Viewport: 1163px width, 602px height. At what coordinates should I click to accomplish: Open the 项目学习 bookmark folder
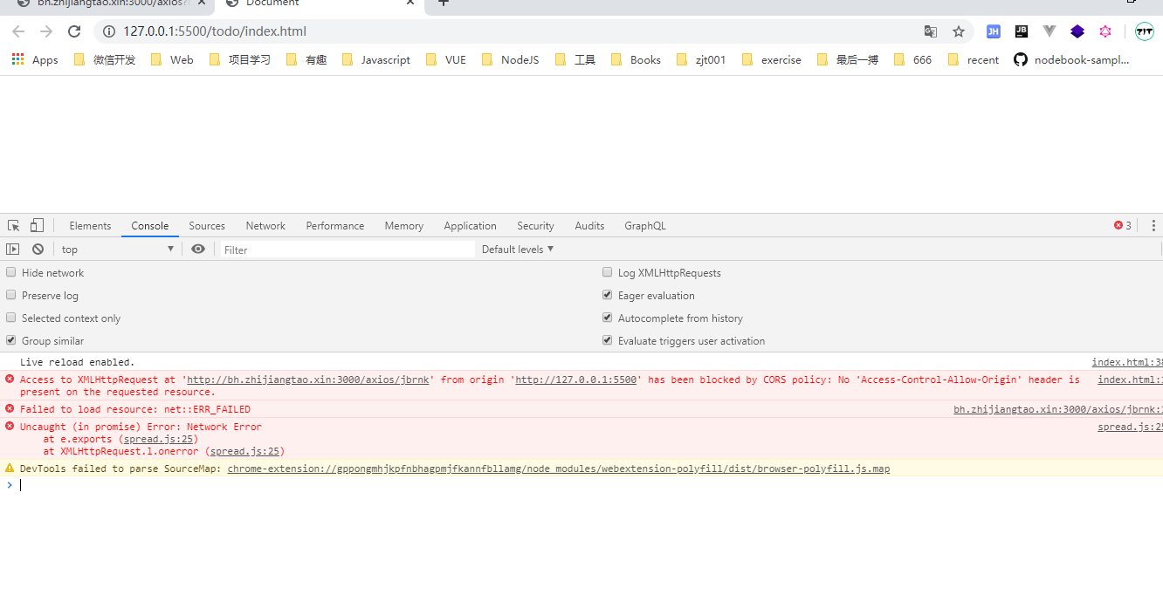point(240,59)
